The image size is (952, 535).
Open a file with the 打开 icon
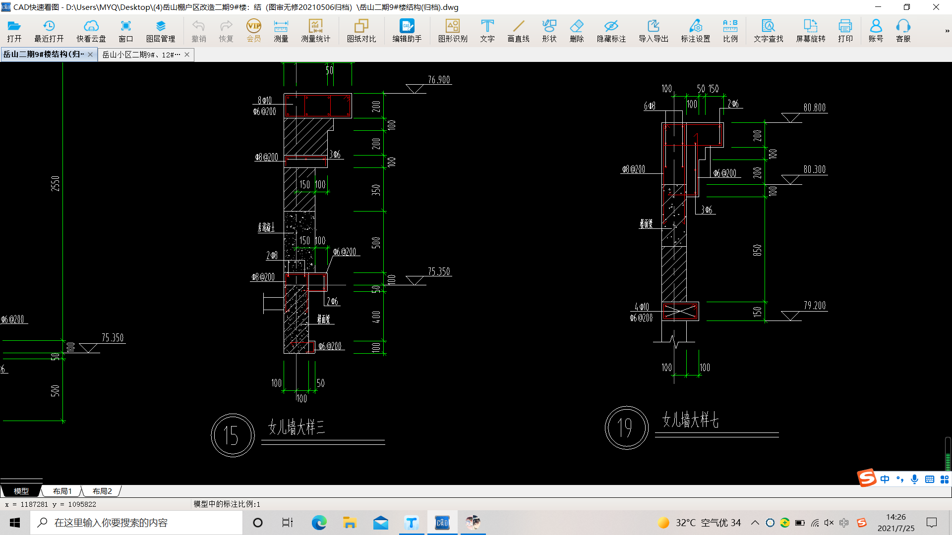[x=14, y=31]
